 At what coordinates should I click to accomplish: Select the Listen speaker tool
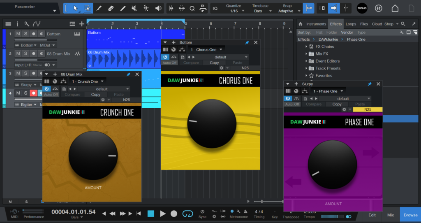tap(158, 8)
